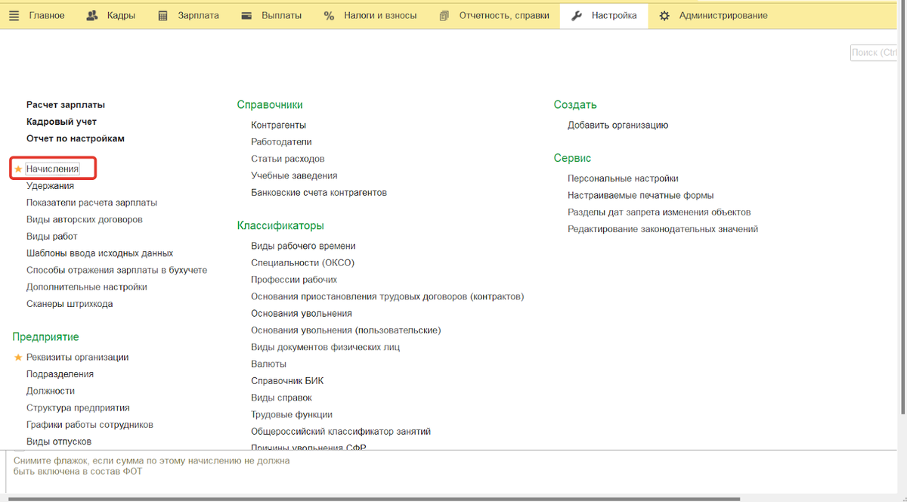This screenshot has width=907, height=502.
Task: Open Шаблоны ввода исходных данных
Action: [x=100, y=253]
